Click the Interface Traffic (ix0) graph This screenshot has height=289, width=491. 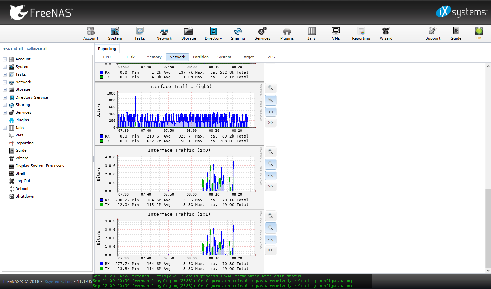[x=179, y=177]
